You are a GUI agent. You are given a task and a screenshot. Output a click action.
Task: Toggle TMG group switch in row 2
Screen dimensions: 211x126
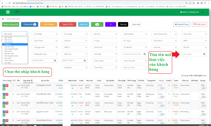pos(203,97)
